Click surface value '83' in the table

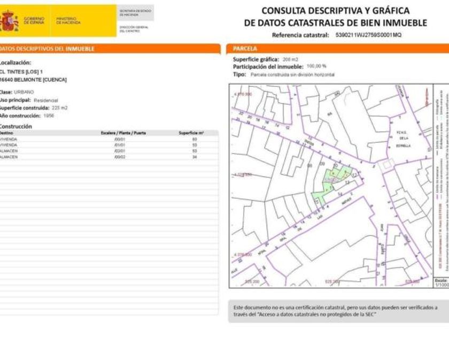[x=195, y=139]
